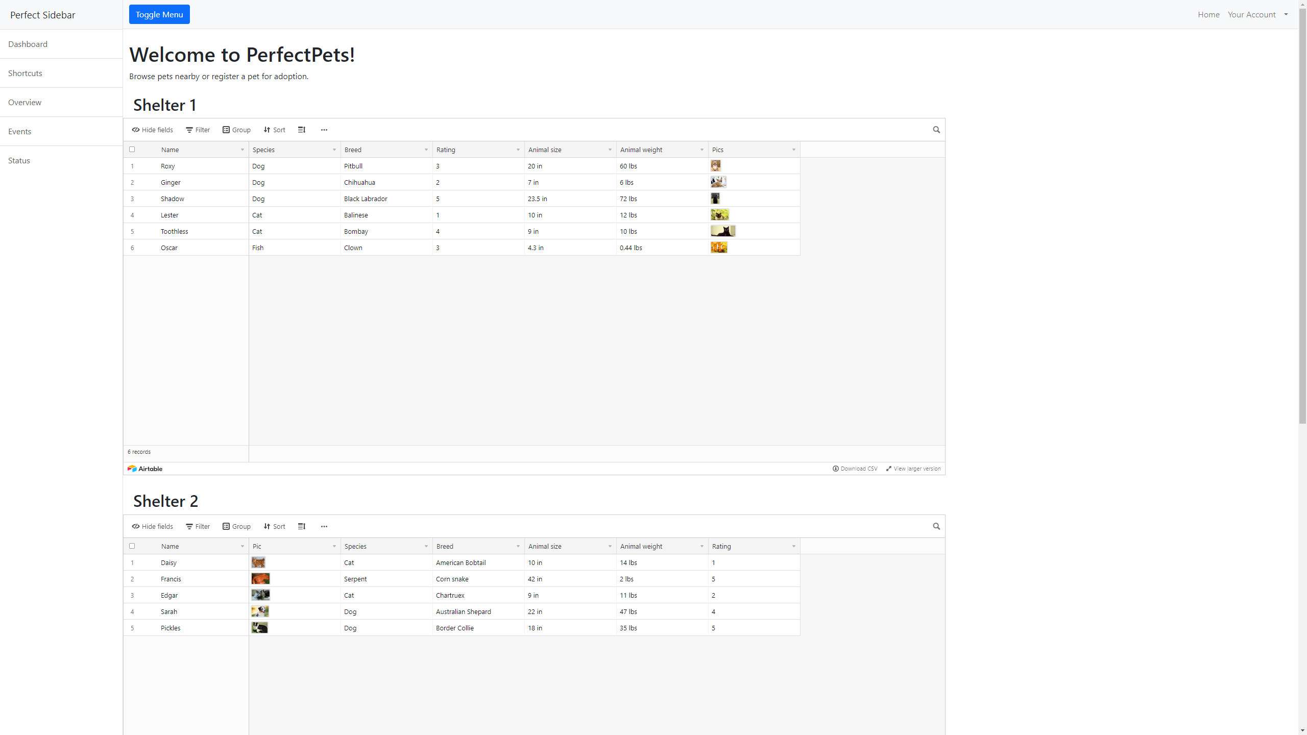Click the Airtable logo below Shelter 1
The height and width of the screenshot is (735, 1307).
coord(145,469)
